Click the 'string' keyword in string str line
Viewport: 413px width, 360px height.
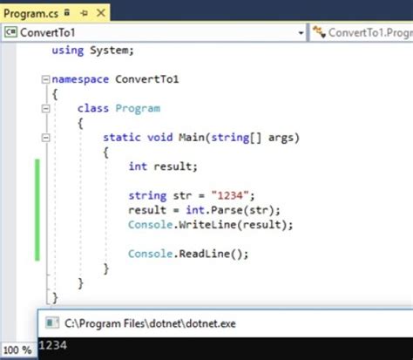click(x=147, y=196)
